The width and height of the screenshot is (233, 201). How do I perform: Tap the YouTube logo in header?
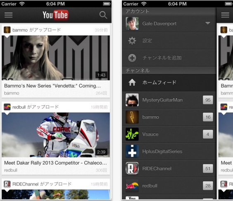coord(56,15)
